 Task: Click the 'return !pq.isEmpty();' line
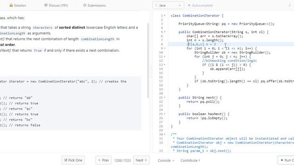[207, 118]
